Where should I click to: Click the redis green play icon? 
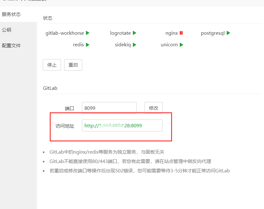pyautogui.click(x=88, y=45)
